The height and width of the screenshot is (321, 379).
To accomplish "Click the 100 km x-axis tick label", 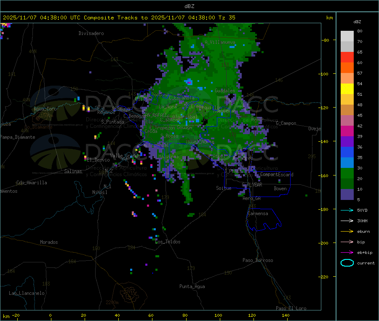I will tap(218, 315).
